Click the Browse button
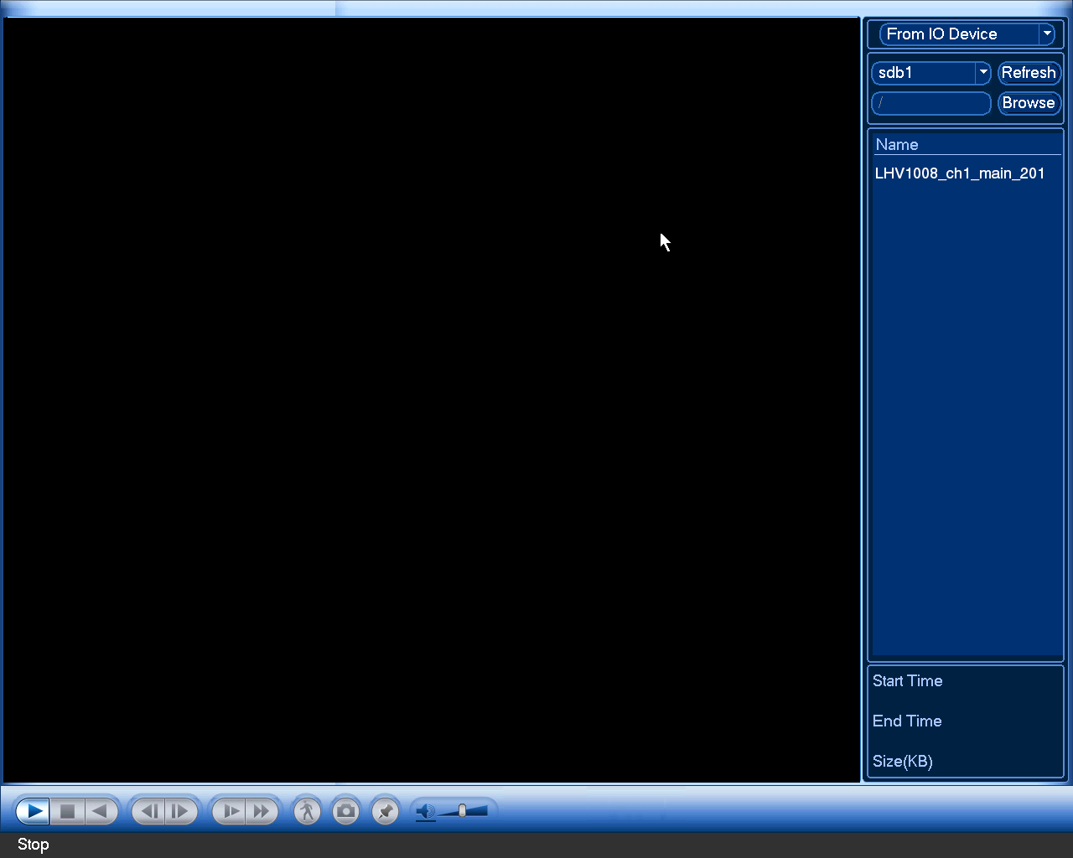 point(1029,103)
